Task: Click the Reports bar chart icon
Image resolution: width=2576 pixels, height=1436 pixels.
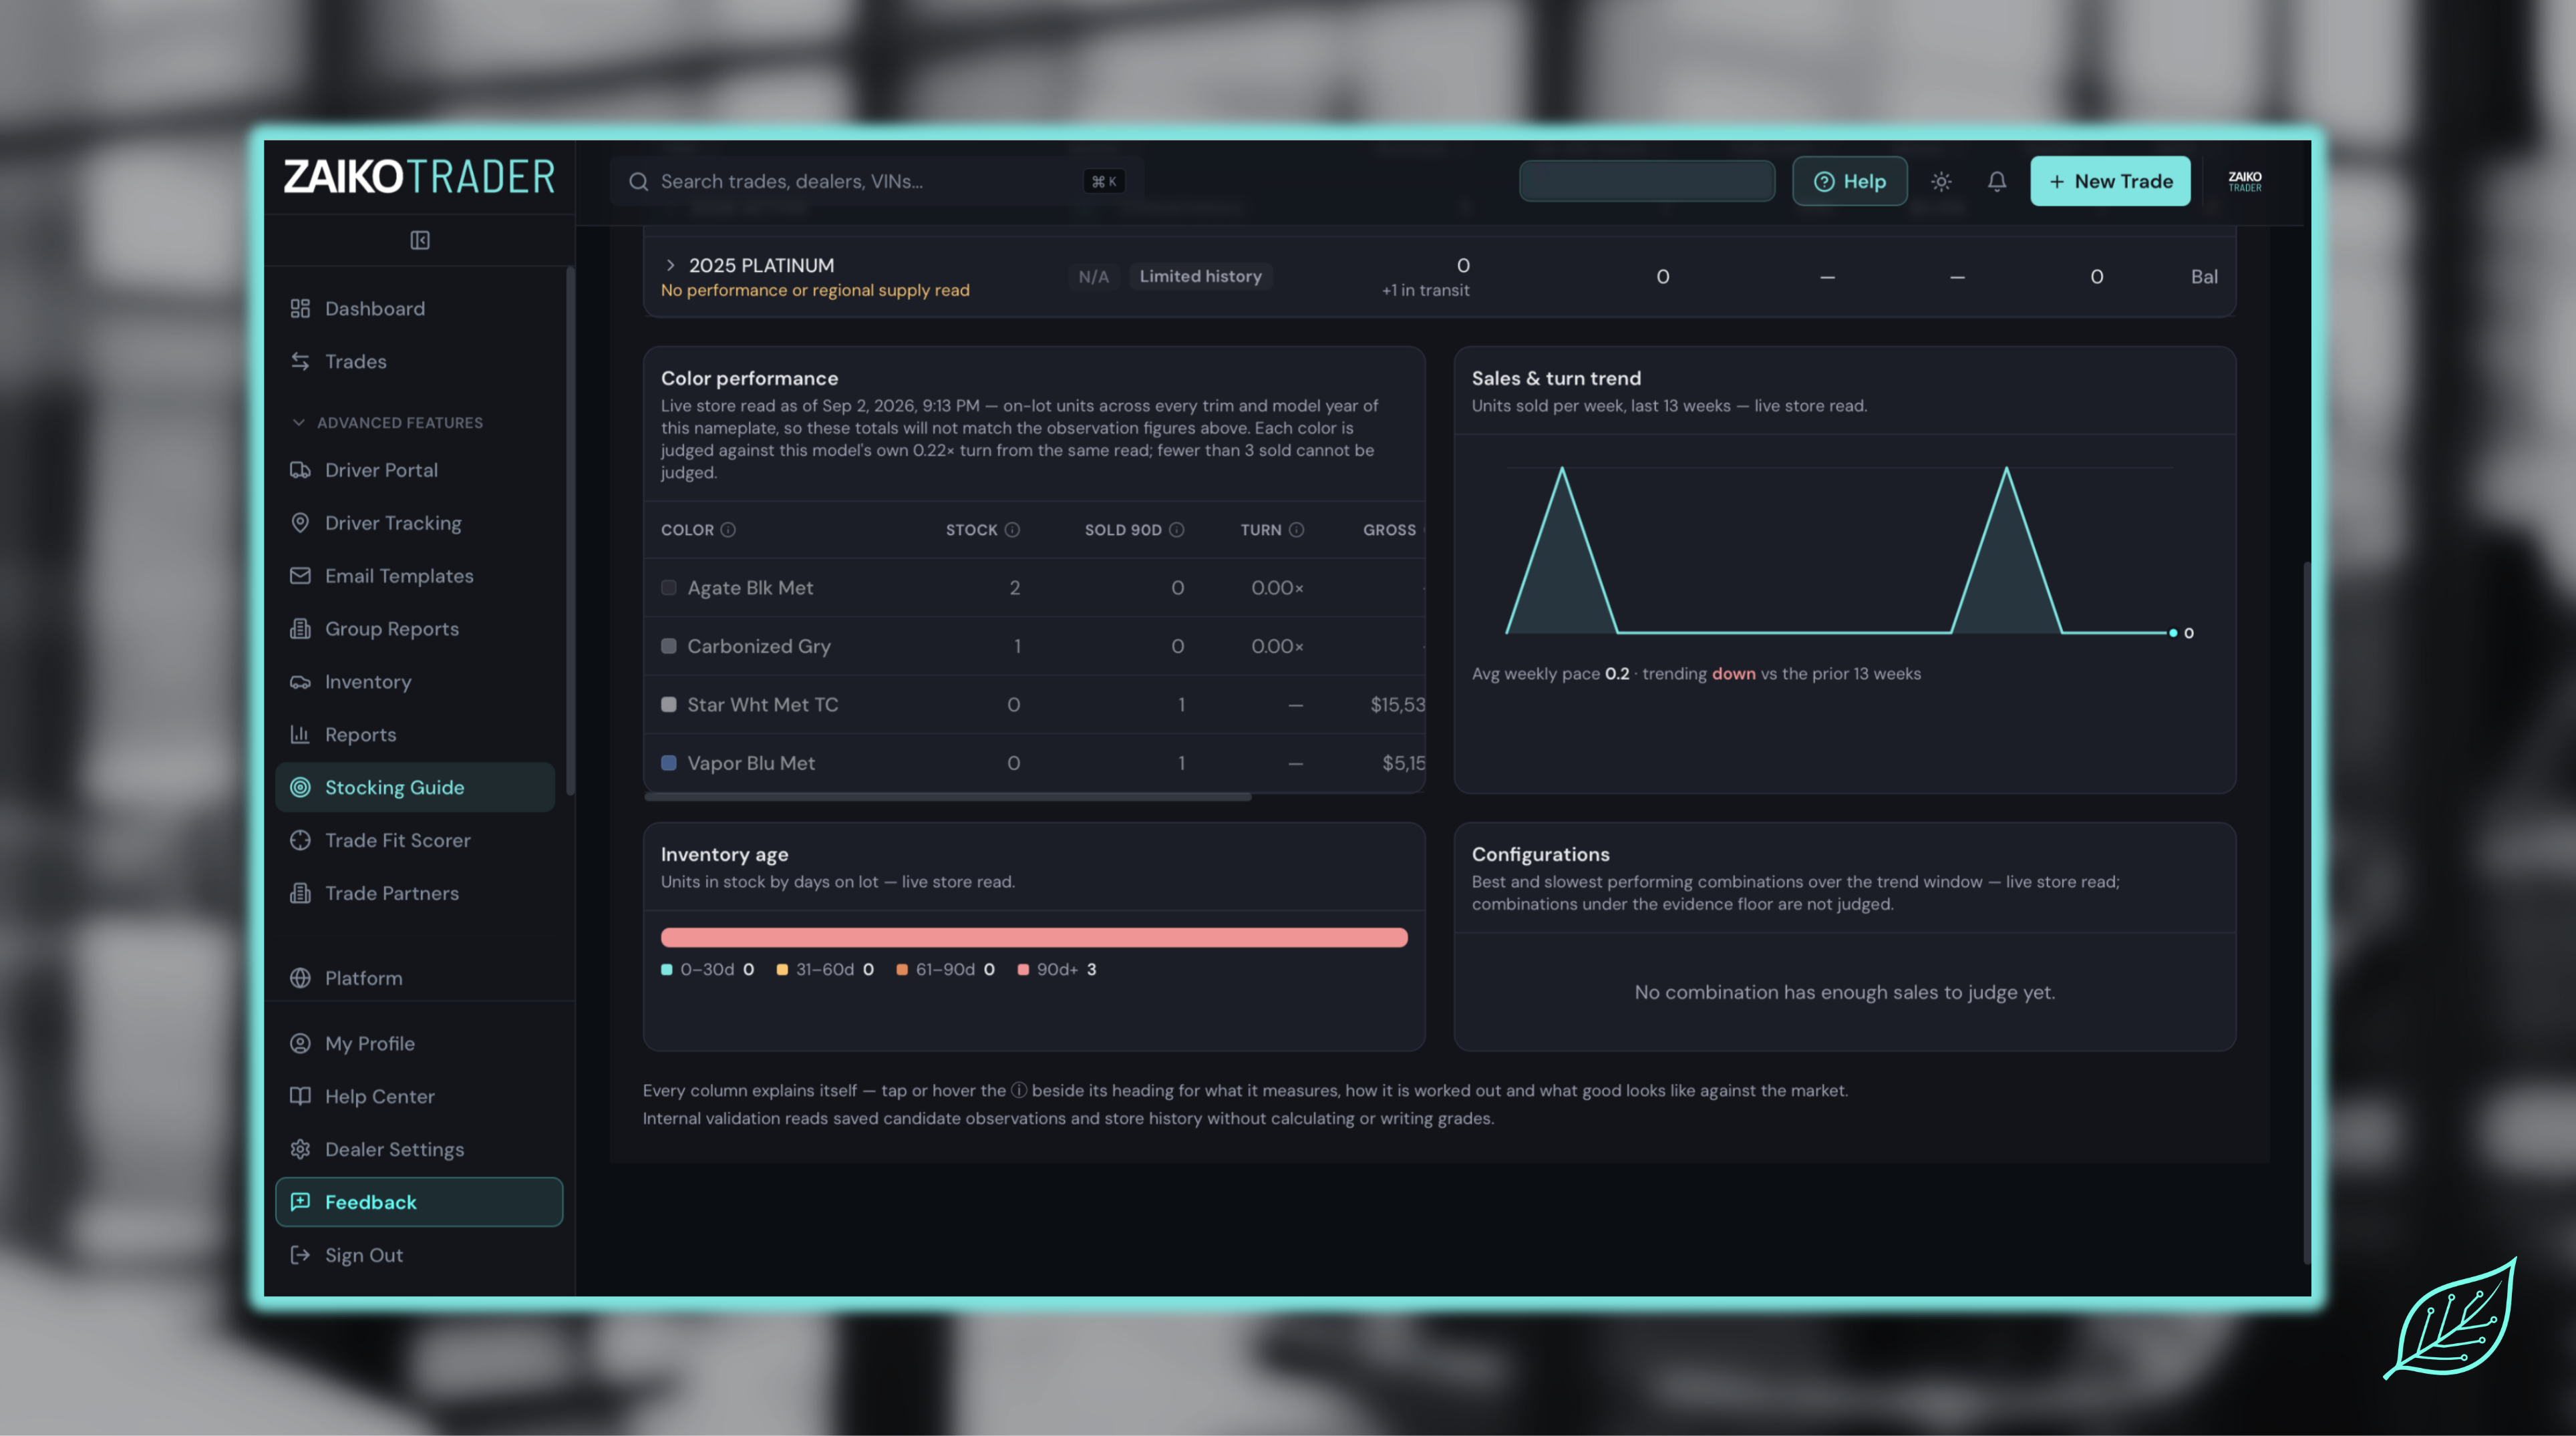Action: 300,735
